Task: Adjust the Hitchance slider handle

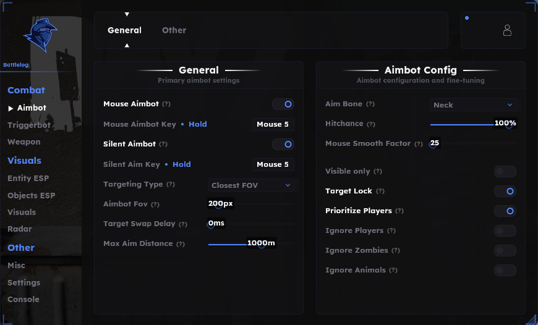Action: coord(509,125)
